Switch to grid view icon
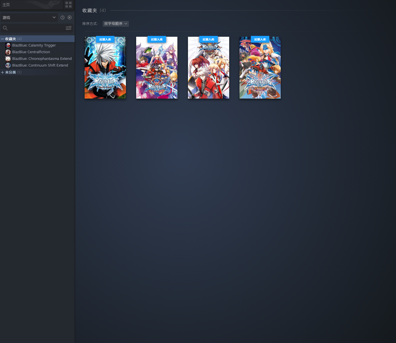This screenshot has height=343, width=396. [x=69, y=5]
